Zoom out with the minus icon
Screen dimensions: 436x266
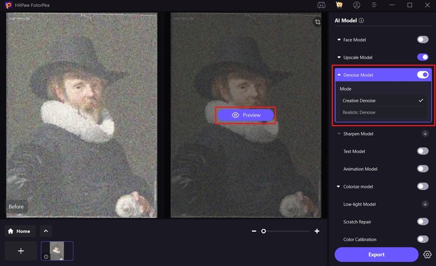(254, 231)
